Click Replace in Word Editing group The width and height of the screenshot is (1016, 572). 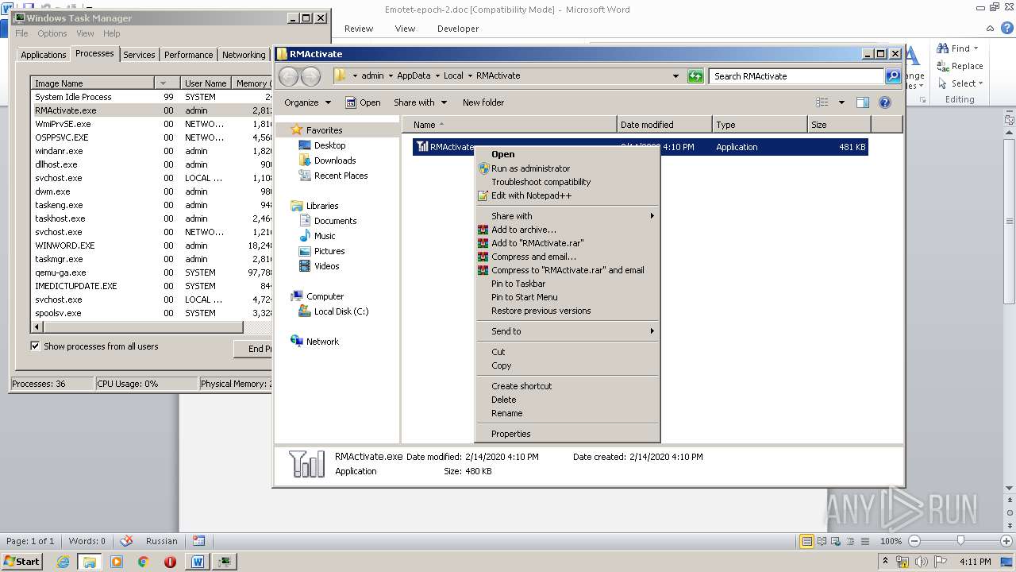point(960,66)
